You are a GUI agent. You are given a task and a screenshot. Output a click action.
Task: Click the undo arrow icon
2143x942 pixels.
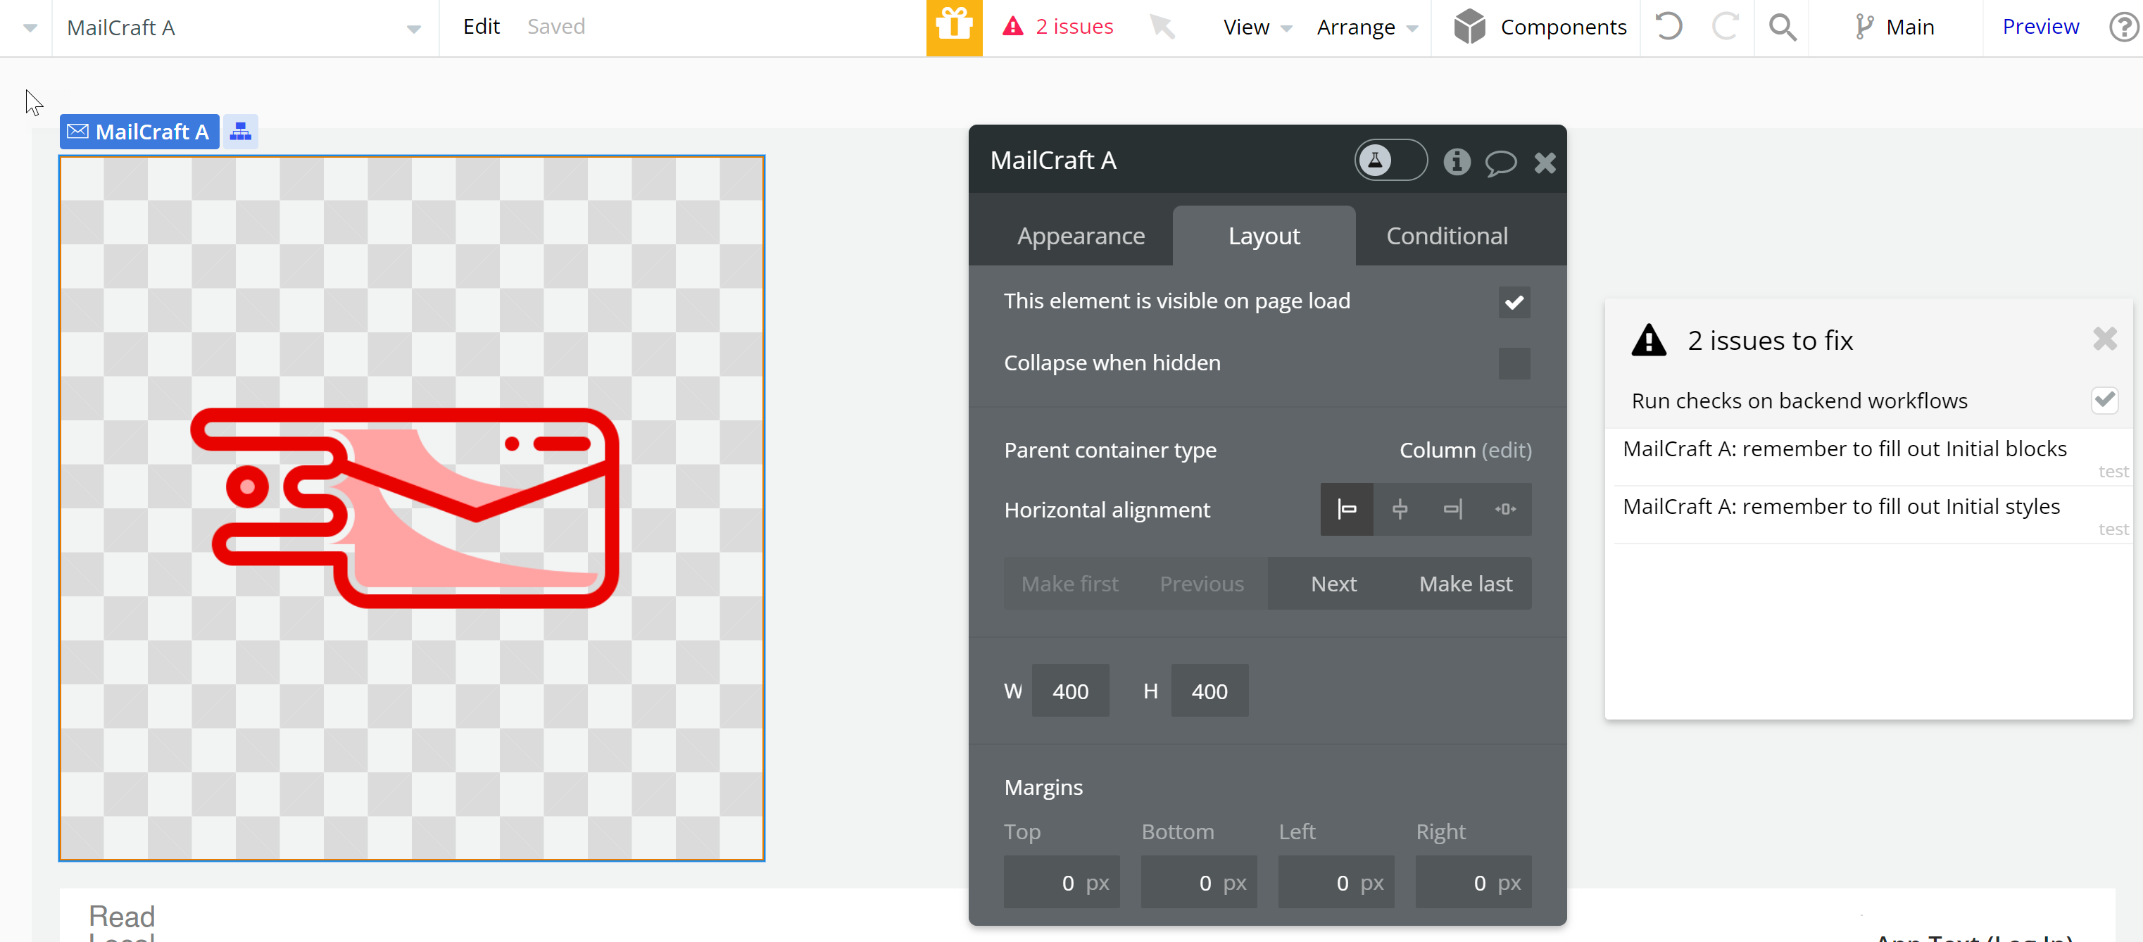coord(1668,27)
